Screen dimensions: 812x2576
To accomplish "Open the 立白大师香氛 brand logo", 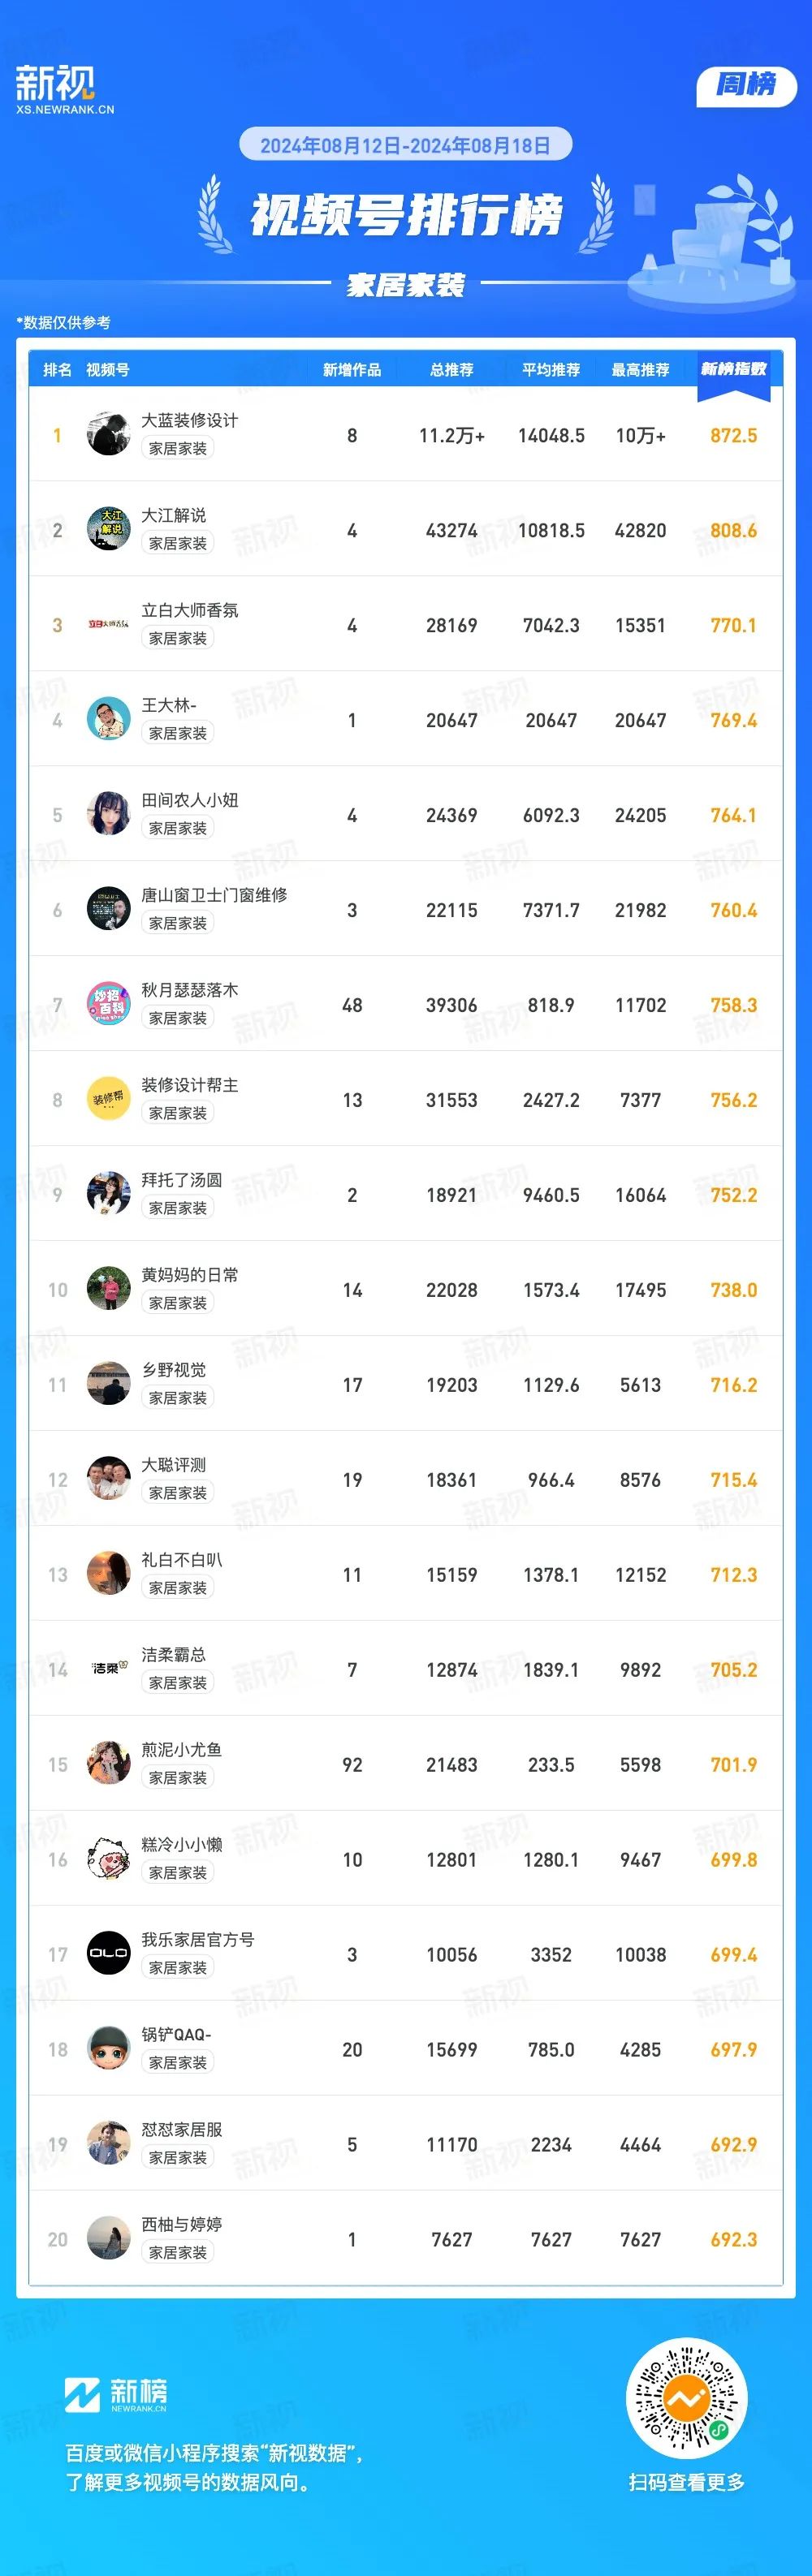I will point(108,625).
